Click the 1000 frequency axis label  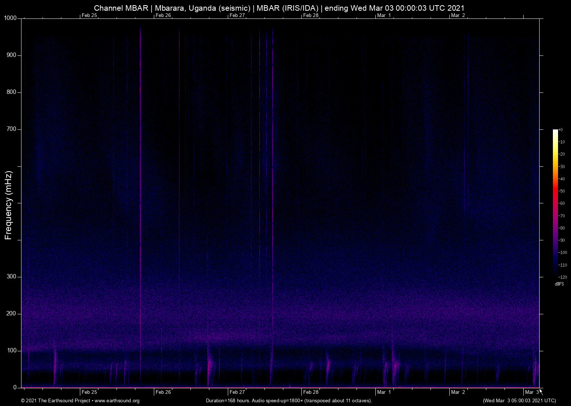point(10,18)
